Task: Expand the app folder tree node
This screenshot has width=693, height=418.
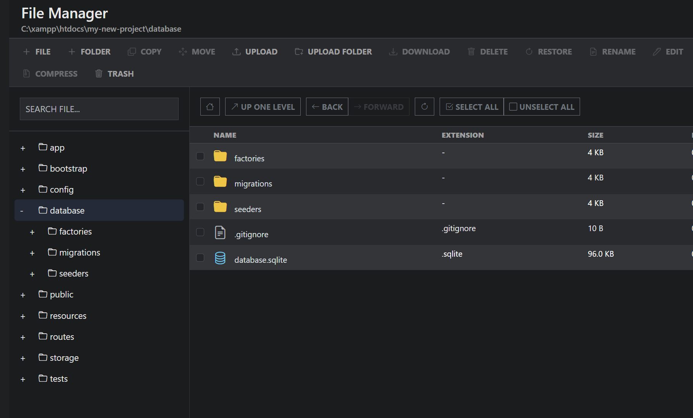Action: (23, 148)
